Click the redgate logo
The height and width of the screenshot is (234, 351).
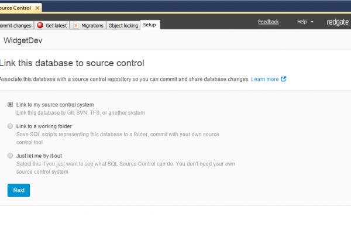click(x=338, y=22)
